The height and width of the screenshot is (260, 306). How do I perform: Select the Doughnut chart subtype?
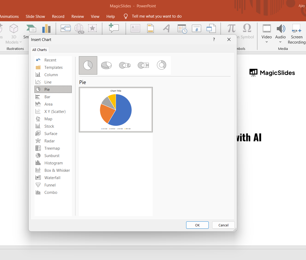pos(161,65)
